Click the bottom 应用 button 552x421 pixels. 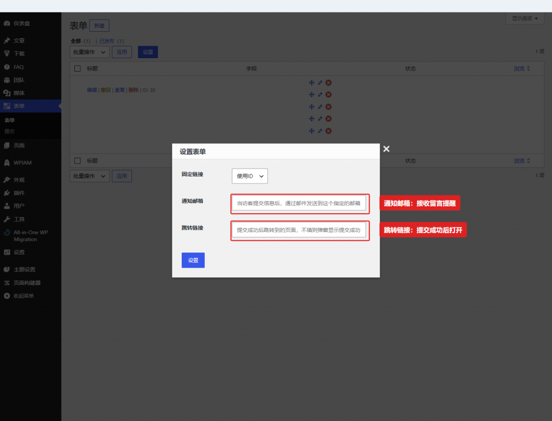pos(122,176)
